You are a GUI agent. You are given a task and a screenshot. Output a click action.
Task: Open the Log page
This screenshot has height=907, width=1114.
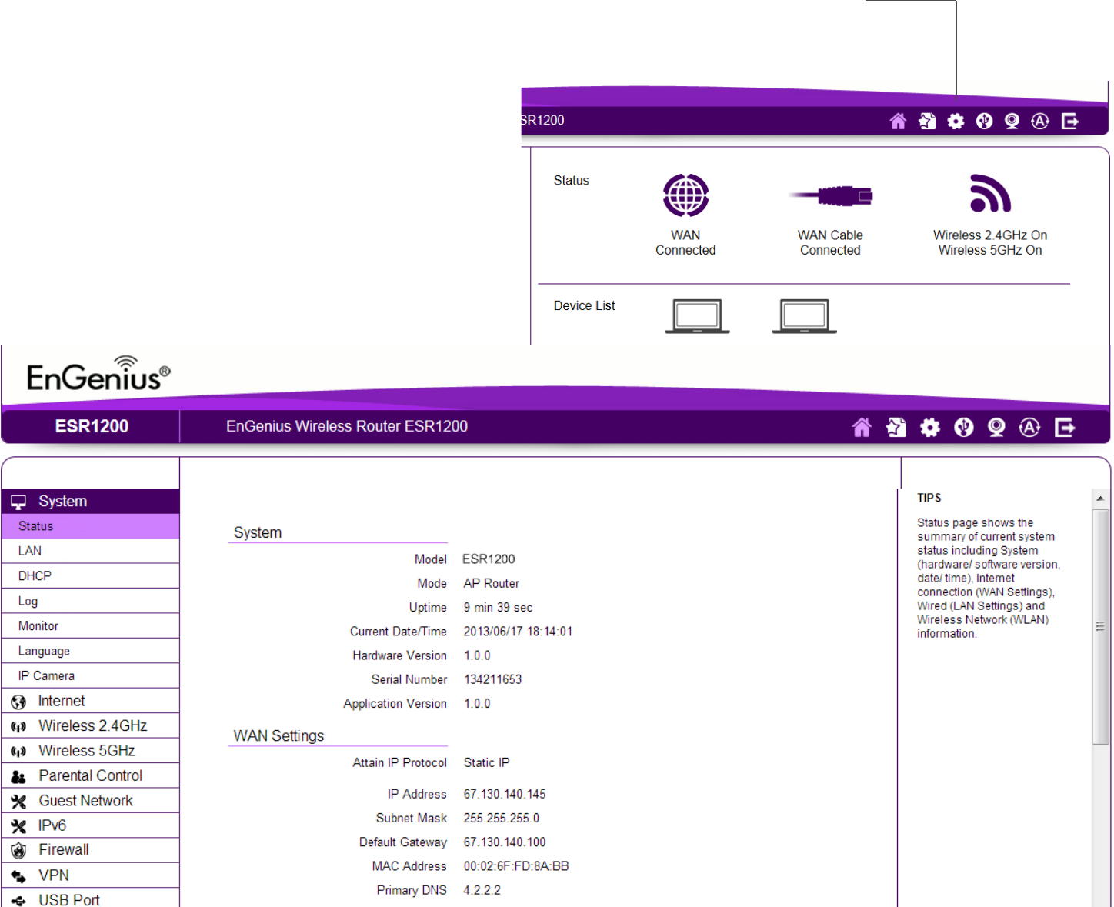(x=90, y=601)
